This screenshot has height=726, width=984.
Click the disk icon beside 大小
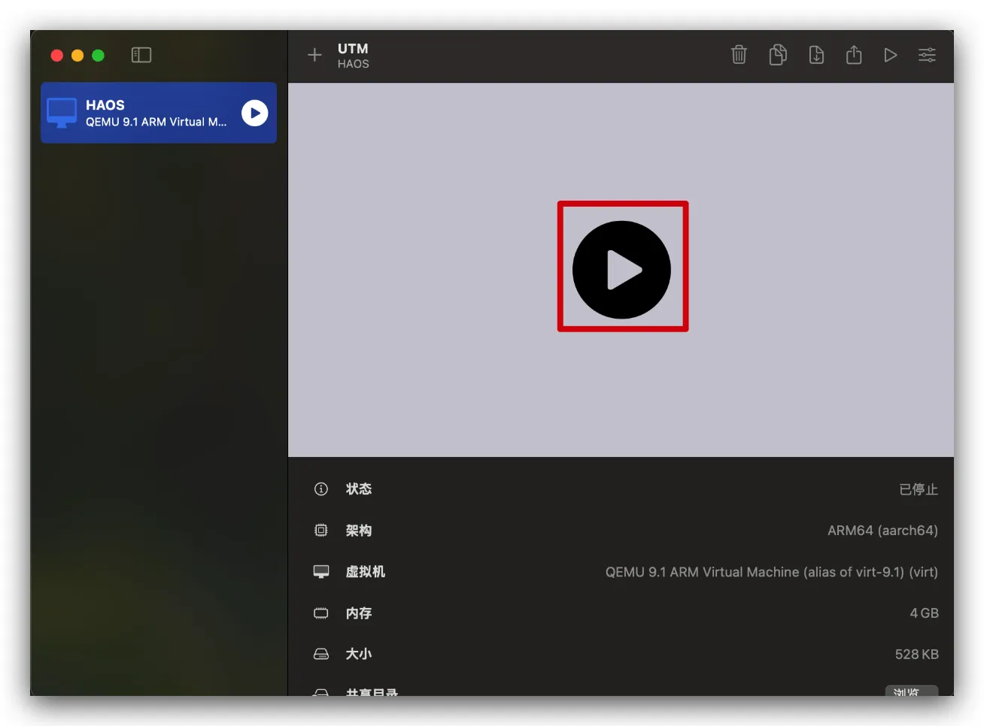click(x=321, y=655)
